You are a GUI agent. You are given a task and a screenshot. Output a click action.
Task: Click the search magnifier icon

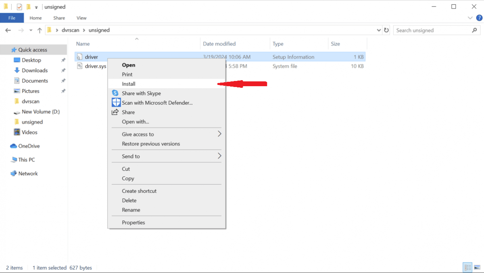[475, 30]
